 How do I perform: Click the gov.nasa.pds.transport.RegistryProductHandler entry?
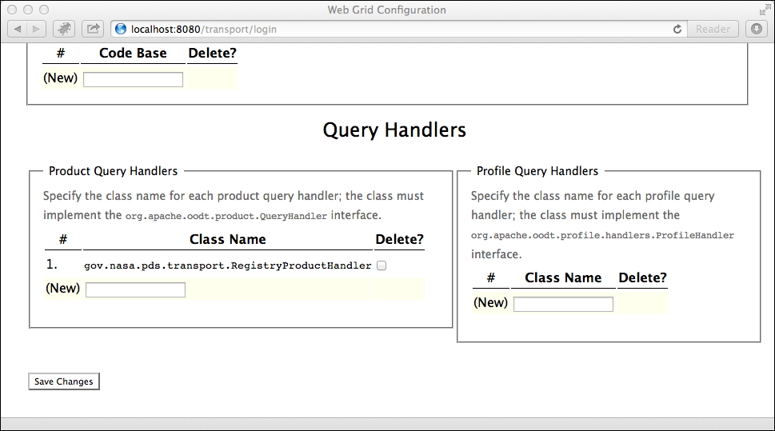coord(227,265)
